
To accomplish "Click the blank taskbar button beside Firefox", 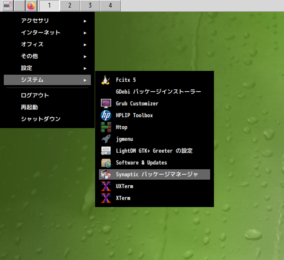I will point(19,6).
